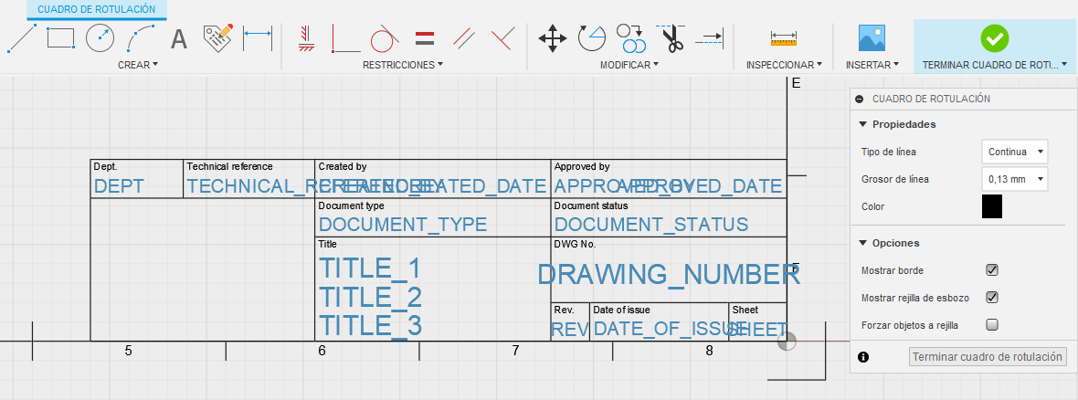Select the TITLE_3 attribute text
This screenshot has width=1078, height=400.
[x=371, y=326]
